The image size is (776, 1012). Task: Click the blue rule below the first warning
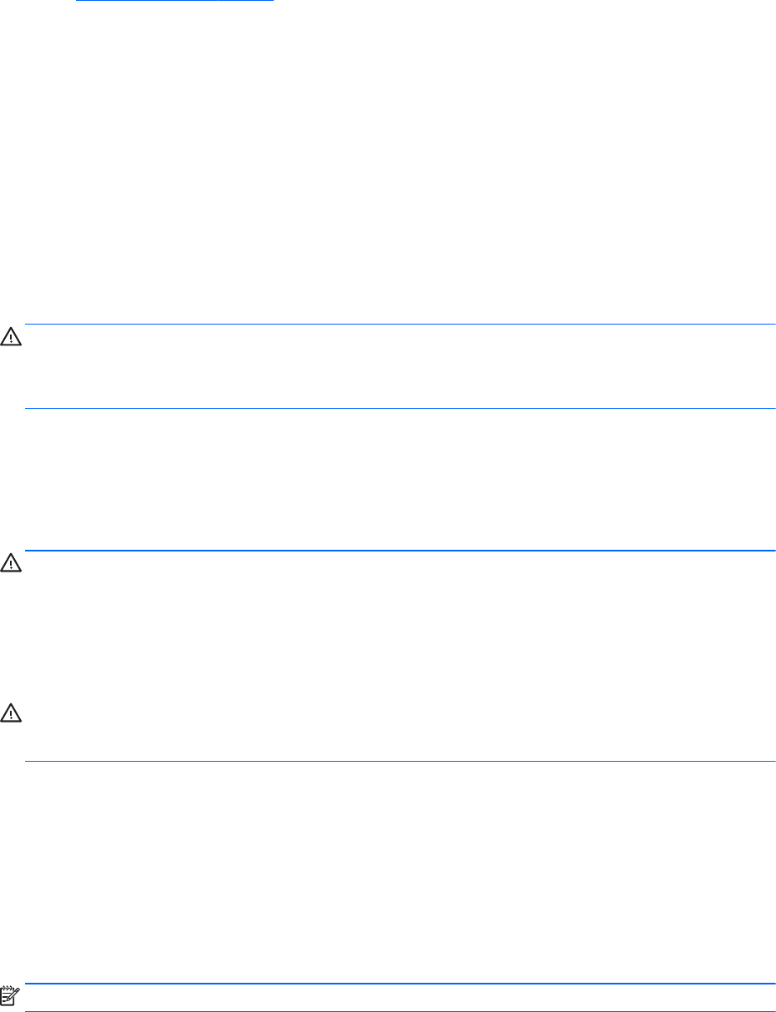(400, 408)
